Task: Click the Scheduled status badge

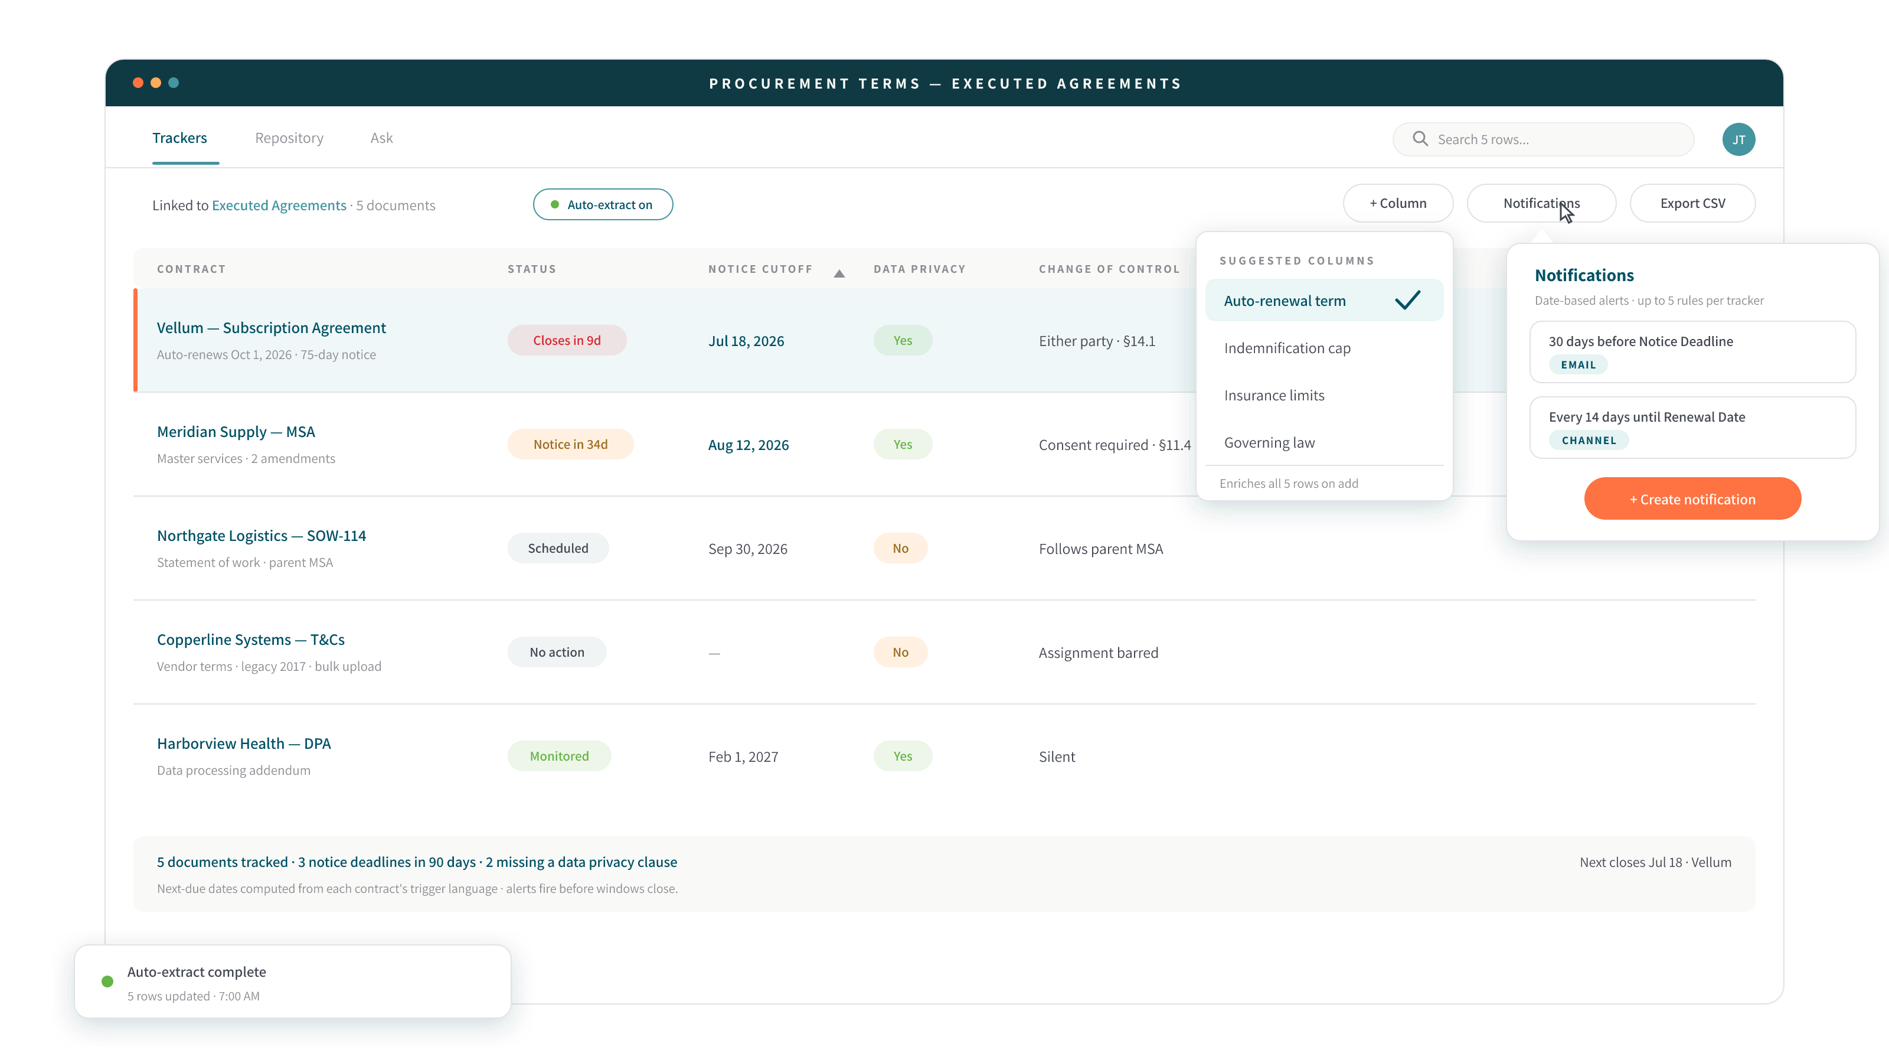Action: point(558,548)
